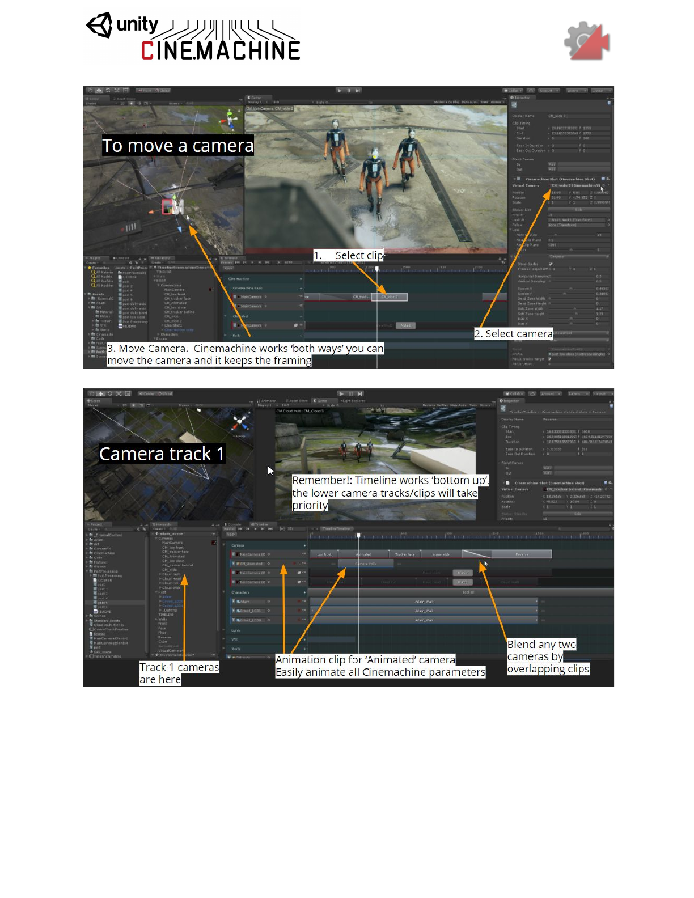694x898 pixels.
Task: Click the Add button in the upper Timeline
Action: (228, 268)
